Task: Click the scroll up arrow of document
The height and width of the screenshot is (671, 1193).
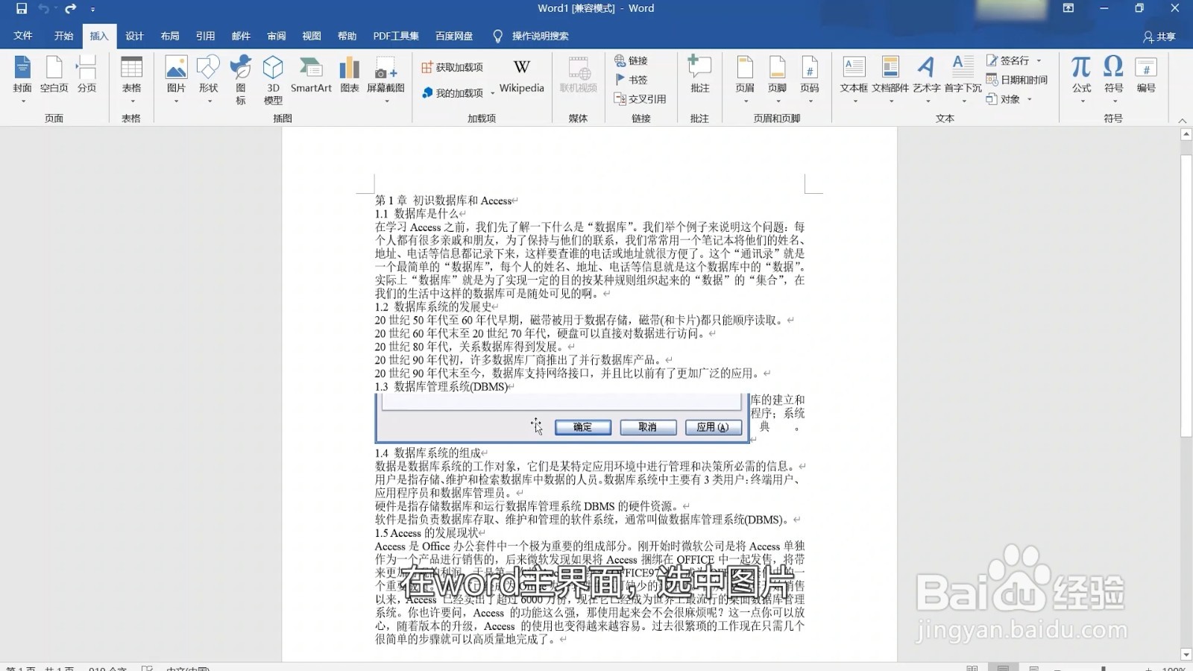Action: (x=1186, y=134)
